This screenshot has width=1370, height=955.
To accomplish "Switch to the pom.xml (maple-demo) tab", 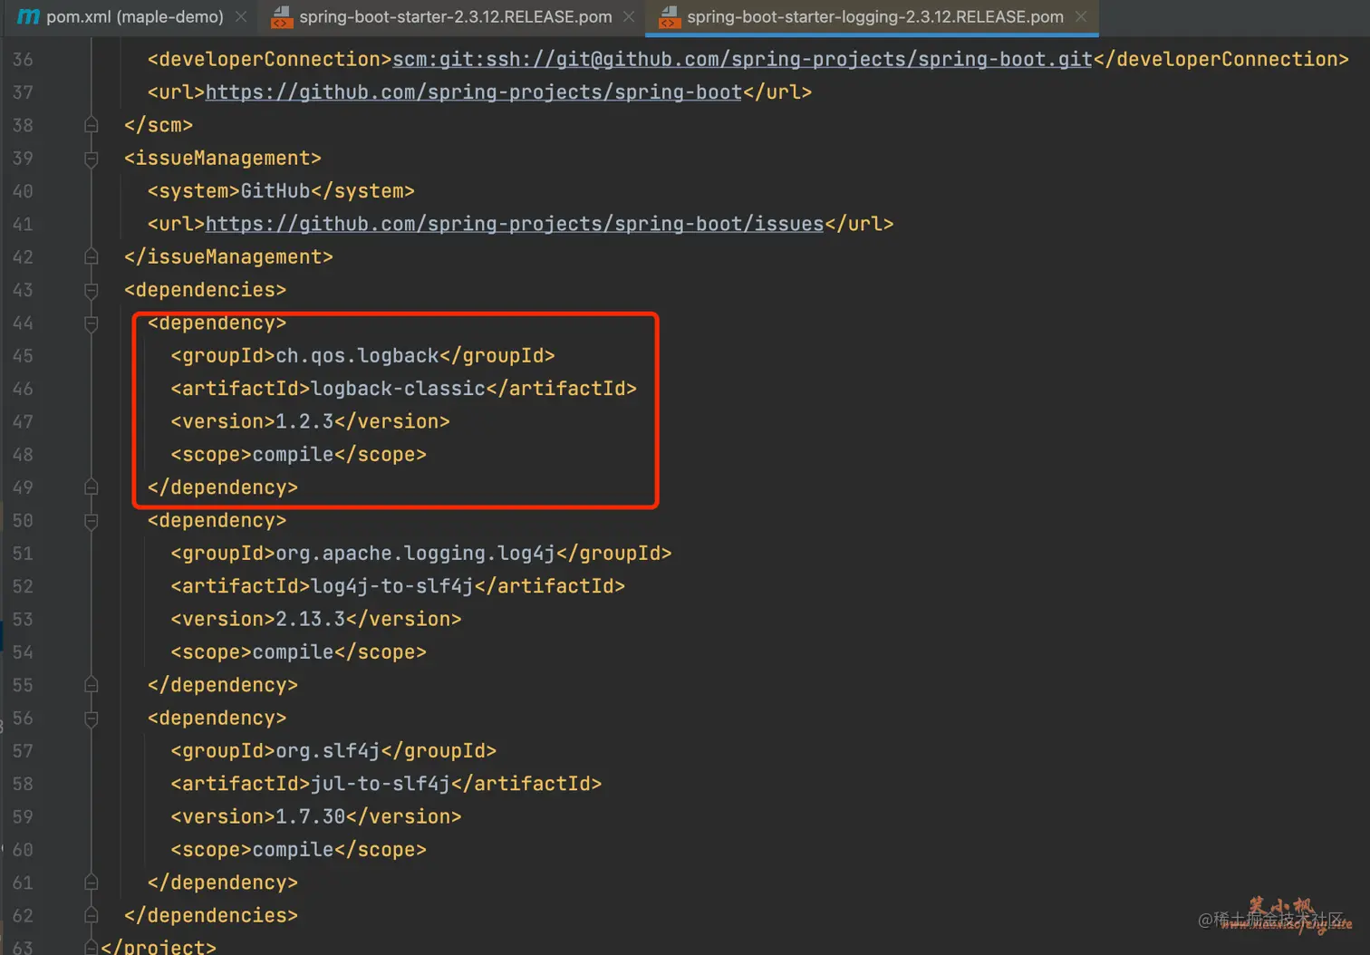I will (x=134, y=16).
